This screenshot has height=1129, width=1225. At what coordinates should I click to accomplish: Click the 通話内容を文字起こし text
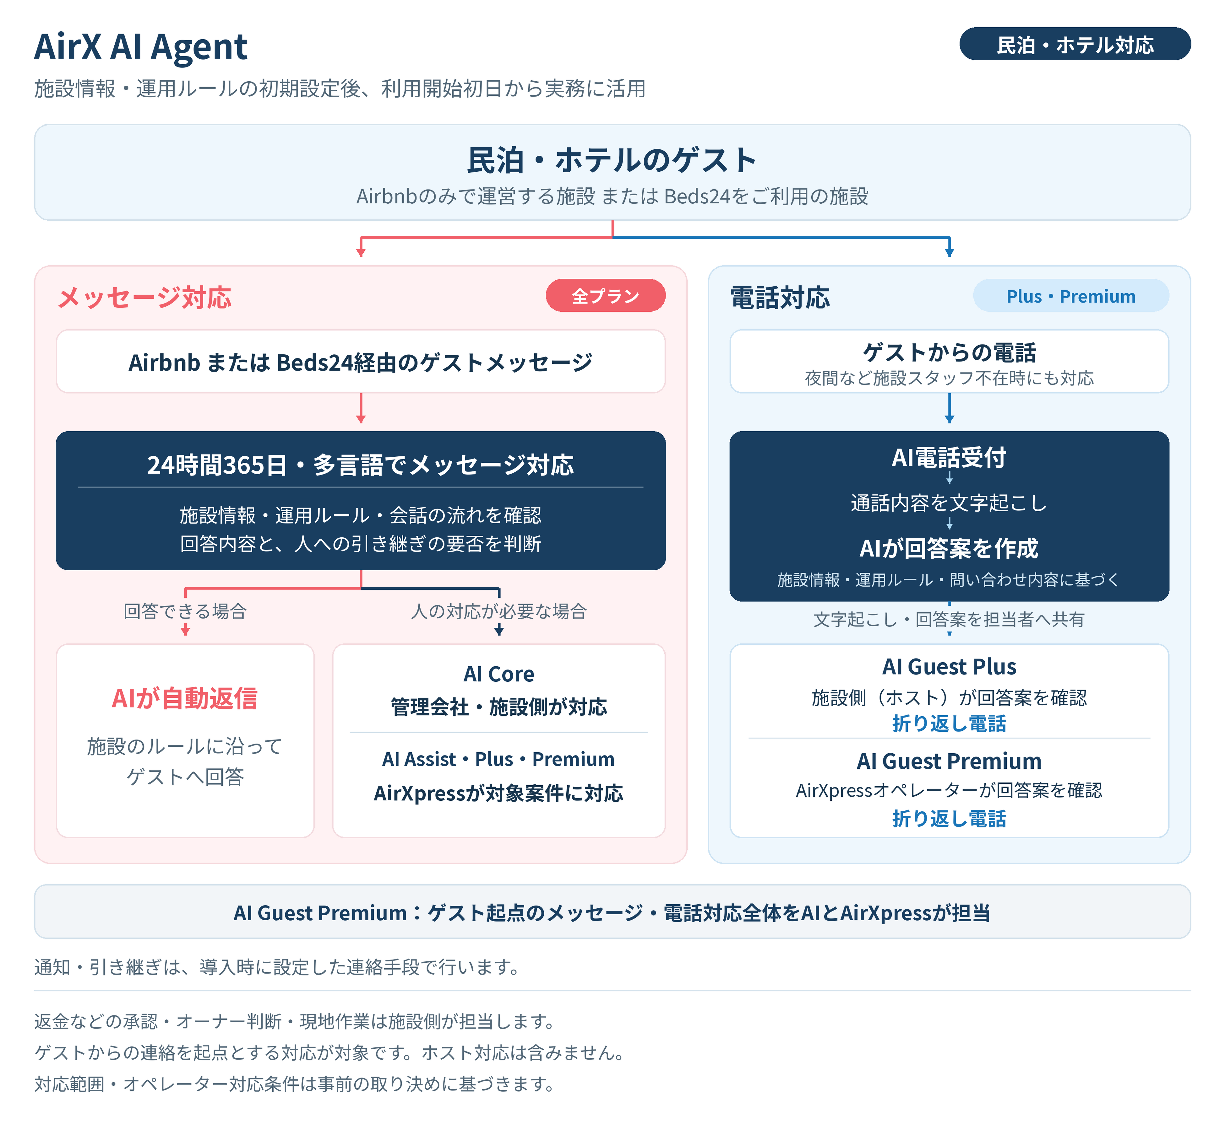click(x=949, y=503)
